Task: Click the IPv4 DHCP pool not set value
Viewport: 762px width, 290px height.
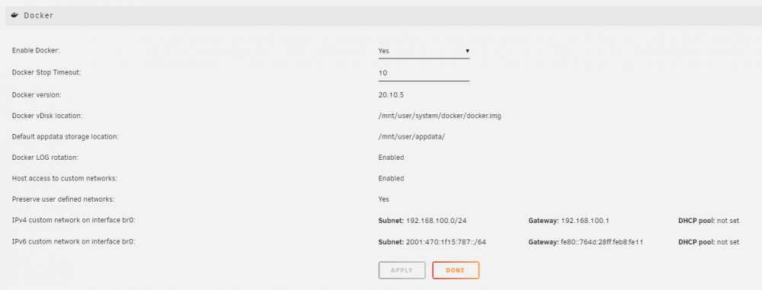Action: tap(728, 221)
